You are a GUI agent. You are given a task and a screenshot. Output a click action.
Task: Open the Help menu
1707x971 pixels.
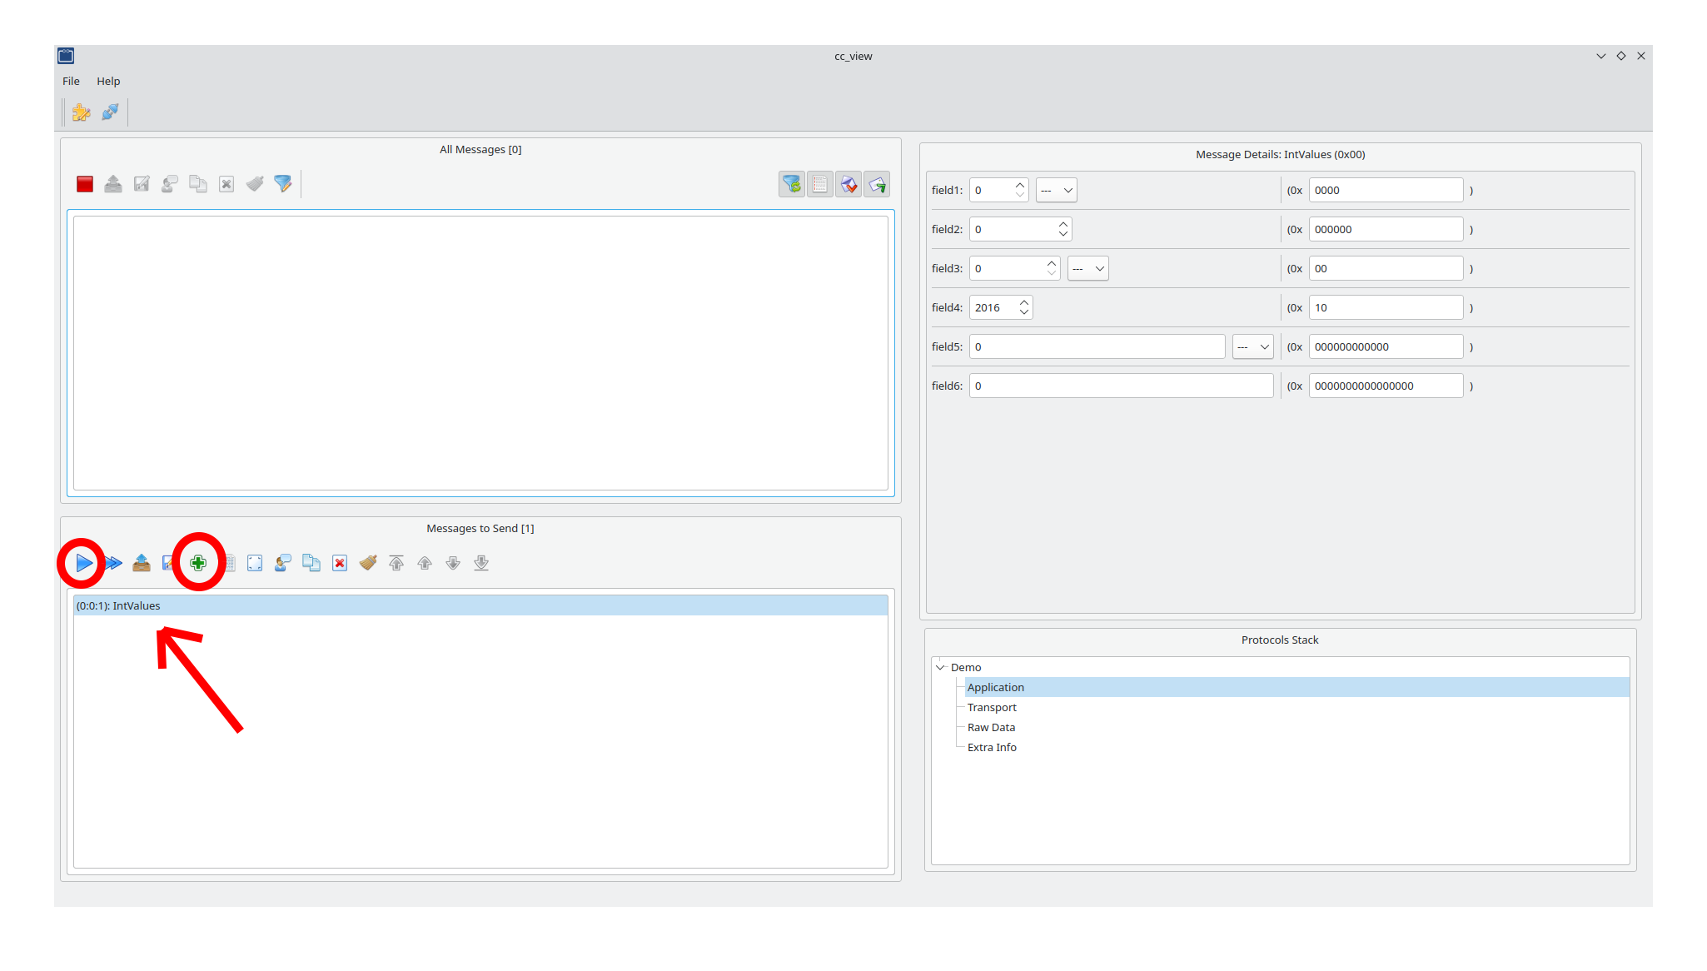point(108,82)
